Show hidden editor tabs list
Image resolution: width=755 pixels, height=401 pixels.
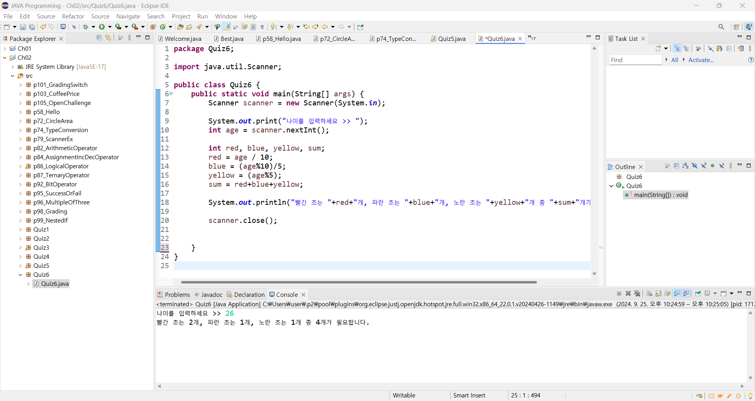pyautogui.click(x=532, y=38)
